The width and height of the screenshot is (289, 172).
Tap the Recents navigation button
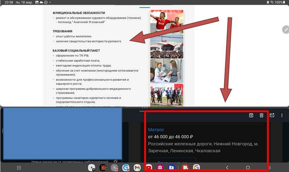pyautogui.click(x=270, y=167)
